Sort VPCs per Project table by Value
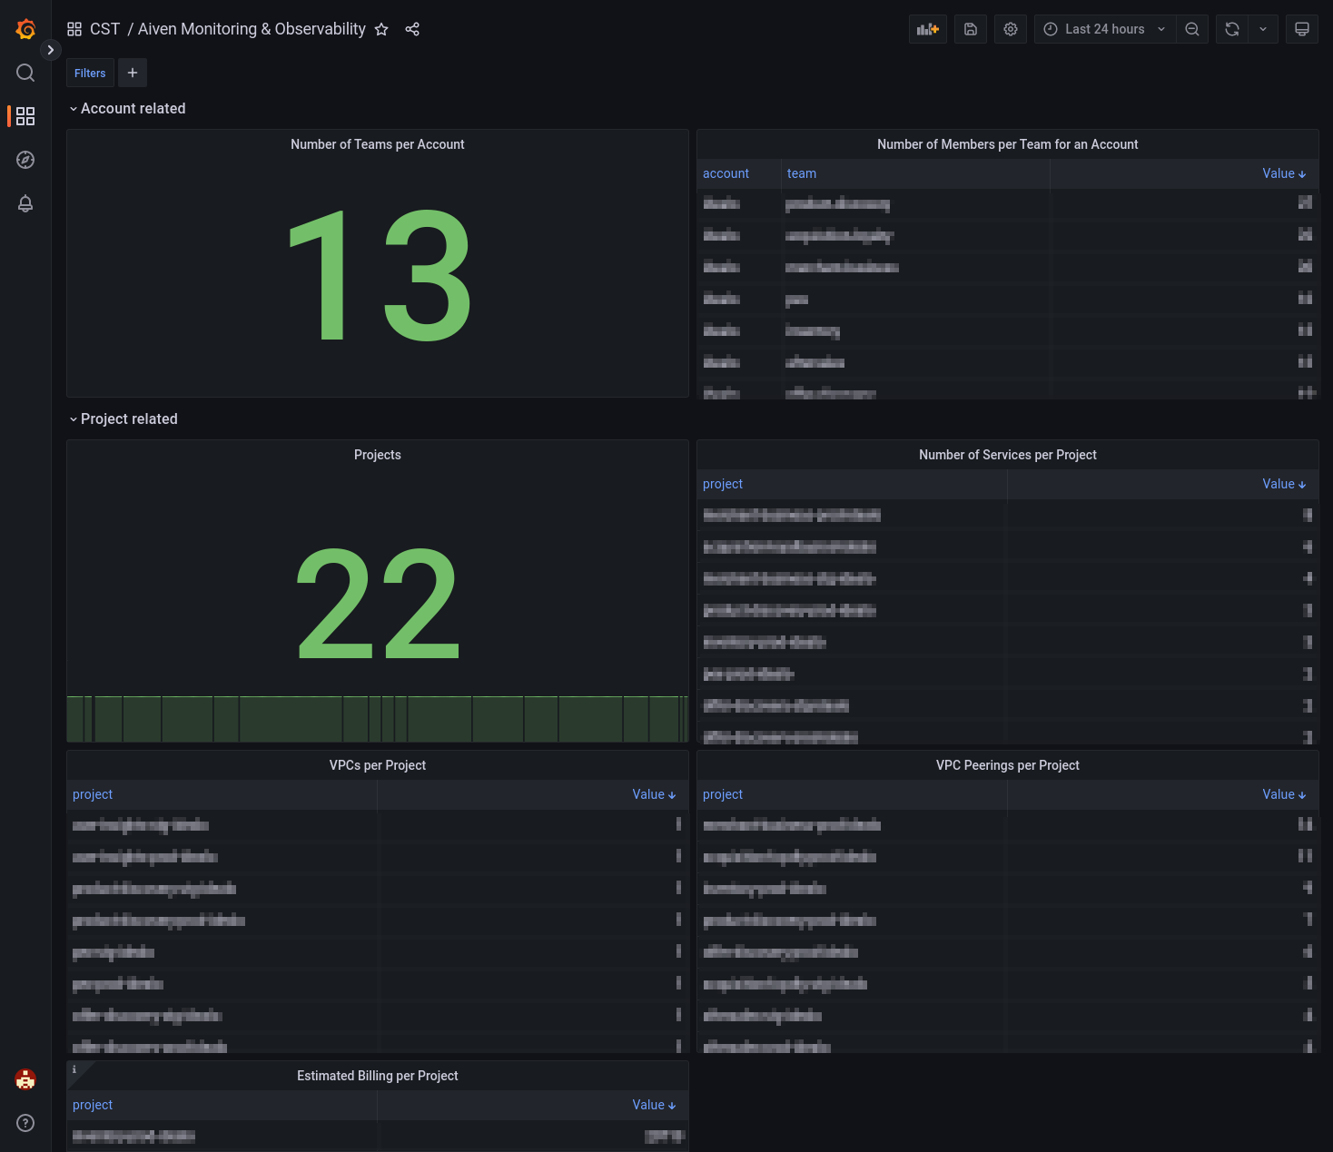 point(654,794)
